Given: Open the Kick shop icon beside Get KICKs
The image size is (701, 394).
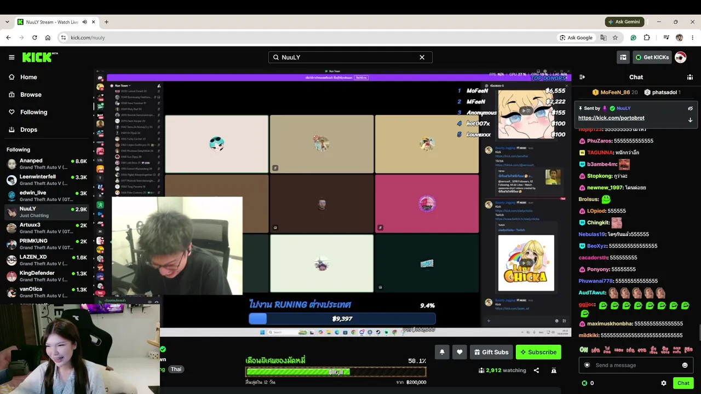Looking at the screenshot, I should pos(623,57).
